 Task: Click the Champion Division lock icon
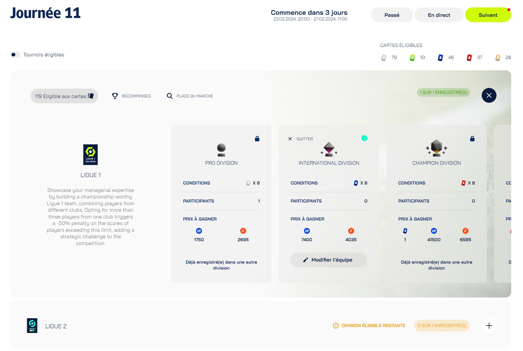click(472, 139)
